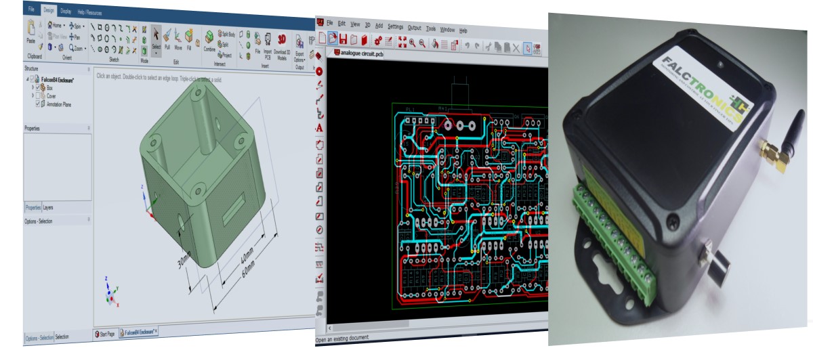Select the Pull tool in Edit group
The height and width of the screenshot is (348, 813).
167,37
